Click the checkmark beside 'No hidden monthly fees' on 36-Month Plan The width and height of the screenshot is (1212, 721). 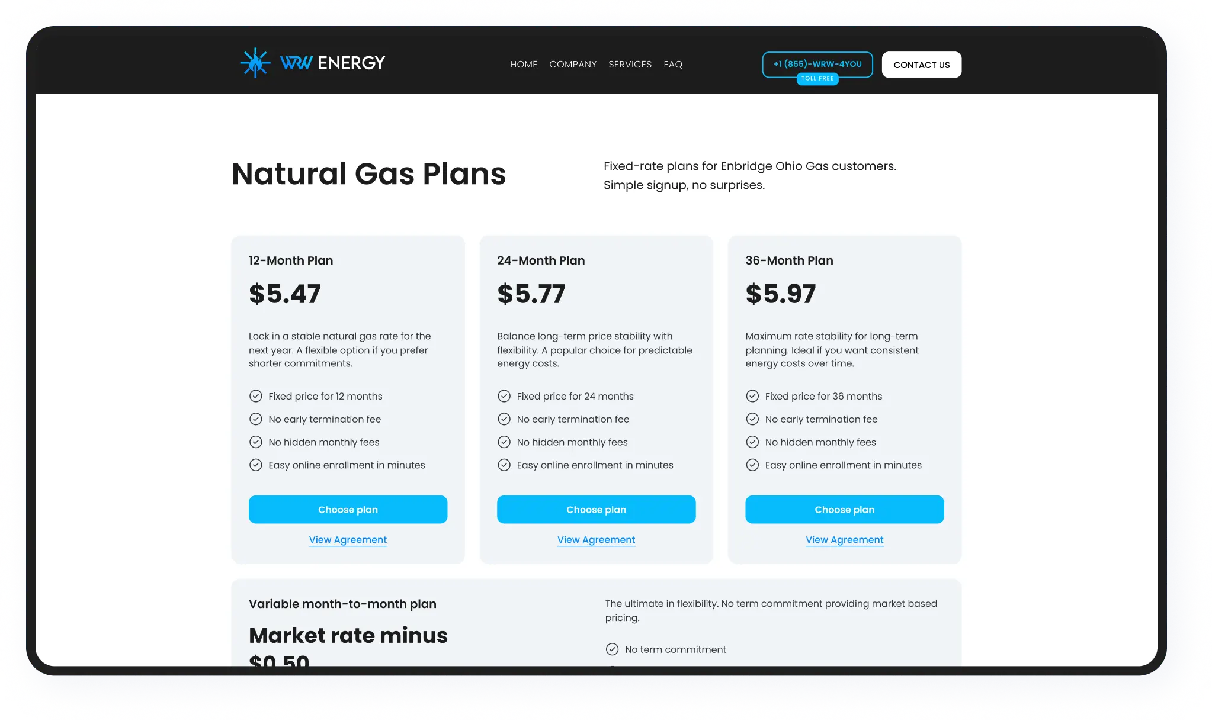pyautogui.click(x=753, y=442)
